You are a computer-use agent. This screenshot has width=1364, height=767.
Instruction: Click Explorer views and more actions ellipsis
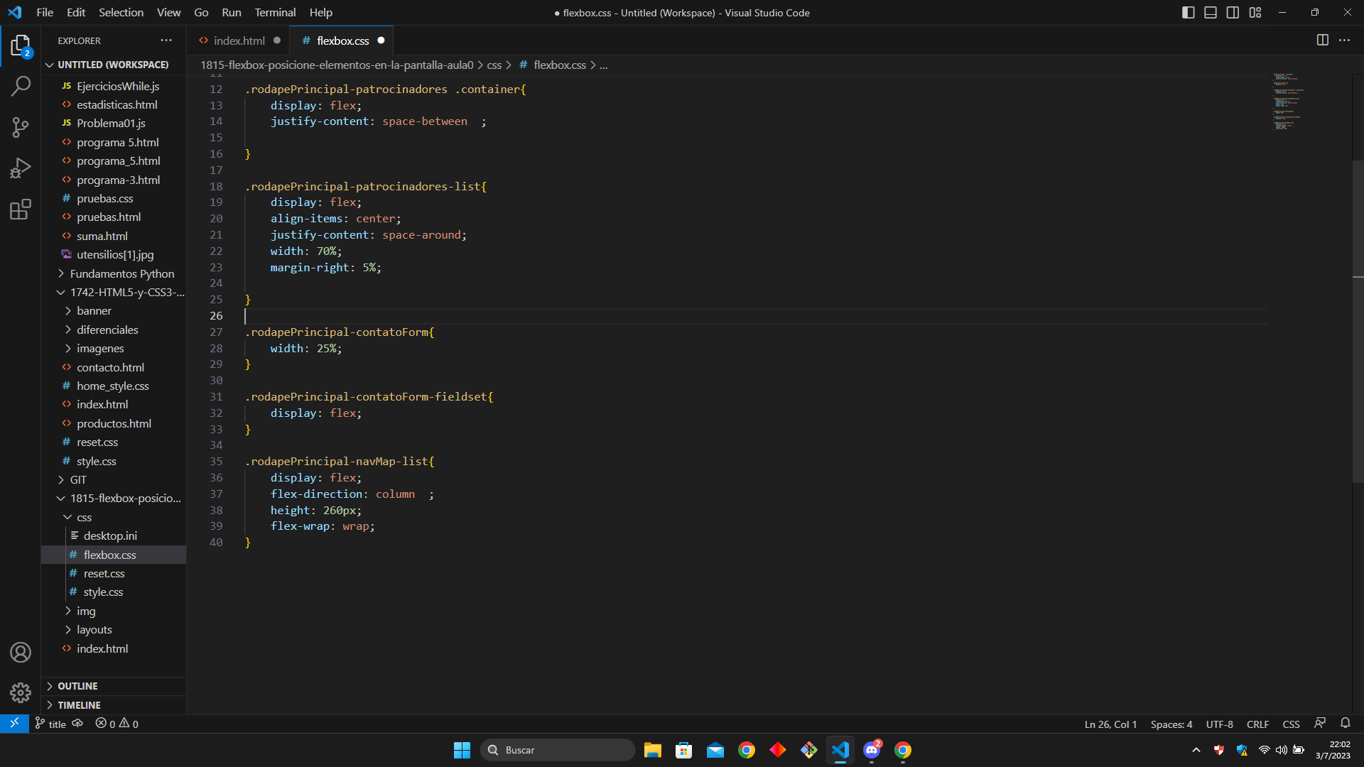tap(166, 40)
